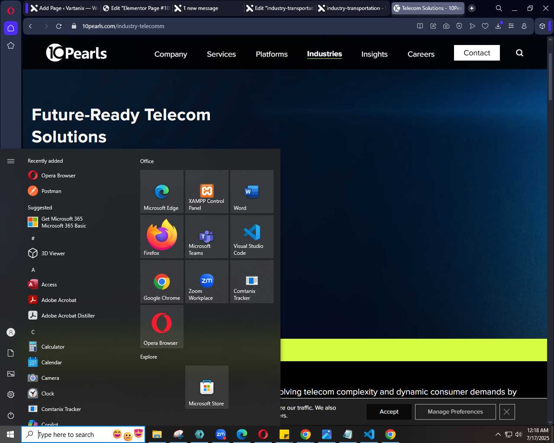
Task: Open volume control in system tray
Action: [519, 434]
